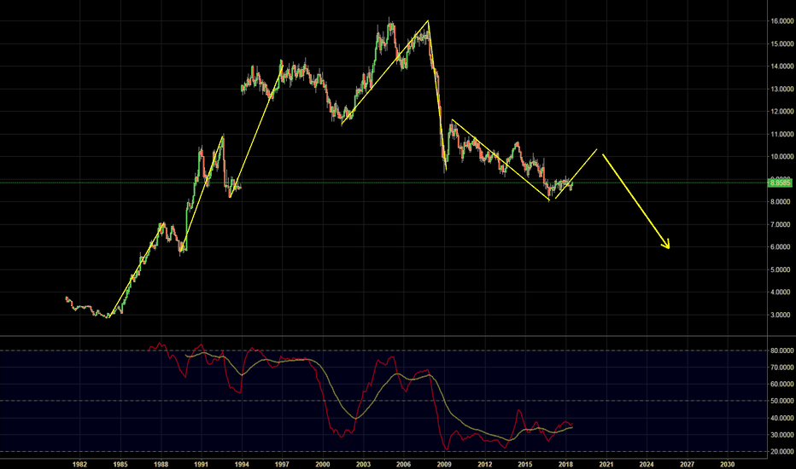Click the 2012 label on the time axis
The height and width of the screenshot is (469, 796).
[x=485, y=464]
